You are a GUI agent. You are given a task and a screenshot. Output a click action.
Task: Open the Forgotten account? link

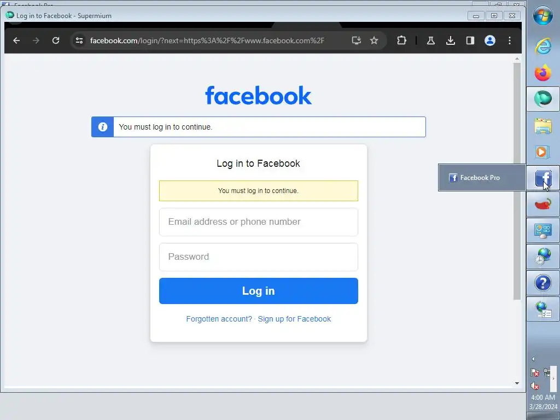point(219,319)
